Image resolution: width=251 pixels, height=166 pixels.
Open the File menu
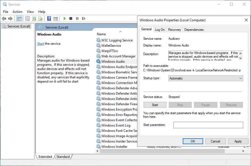pos(6,12)
